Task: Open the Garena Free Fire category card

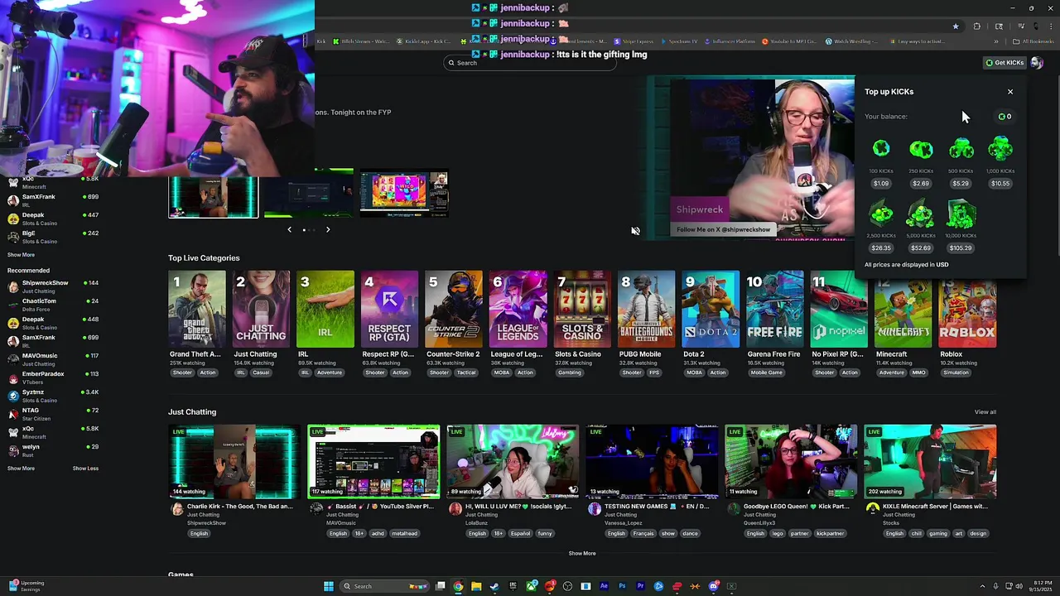Action: pyautogui.click(x=774, y=309)
